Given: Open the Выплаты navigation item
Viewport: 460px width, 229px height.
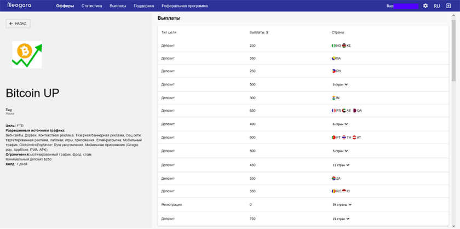Looking at the screenshot, I should tap(118, 6).
